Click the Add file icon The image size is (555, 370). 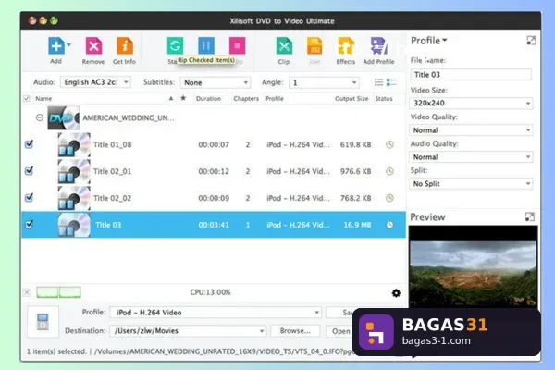click(x=55, y=46)
